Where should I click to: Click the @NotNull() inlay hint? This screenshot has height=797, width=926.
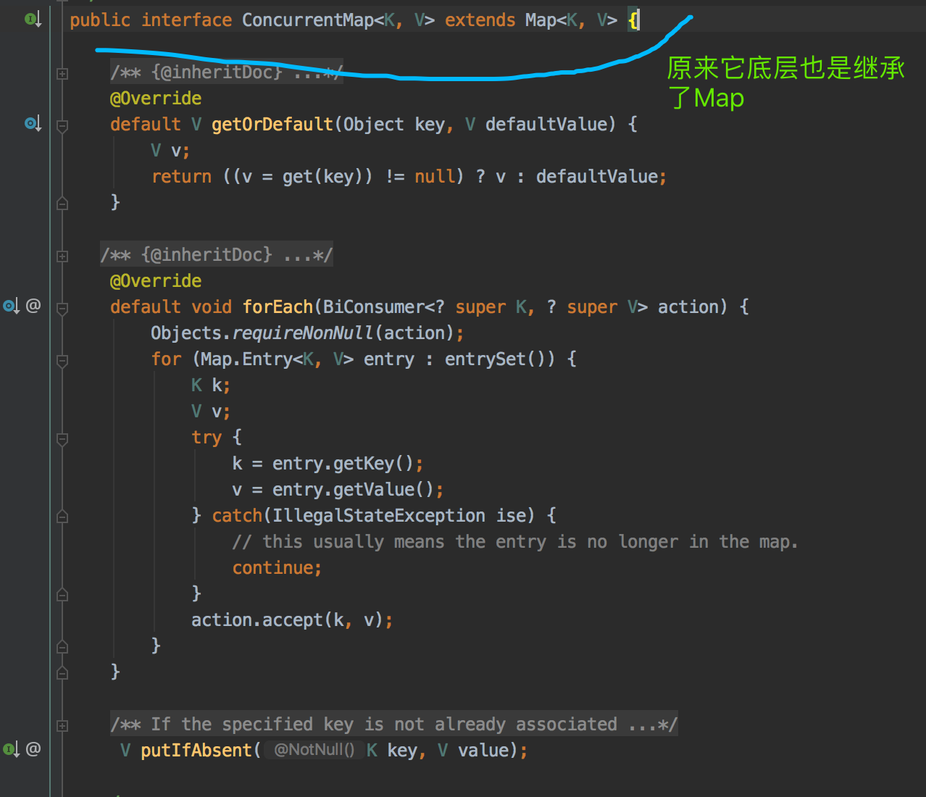[314, 750]
